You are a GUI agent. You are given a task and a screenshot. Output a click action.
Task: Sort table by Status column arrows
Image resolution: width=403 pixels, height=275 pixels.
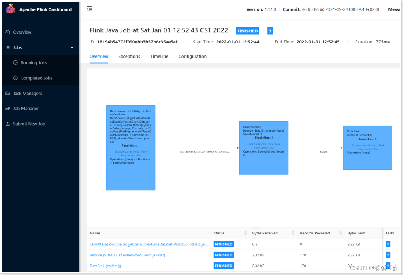[x=245, y=233]
